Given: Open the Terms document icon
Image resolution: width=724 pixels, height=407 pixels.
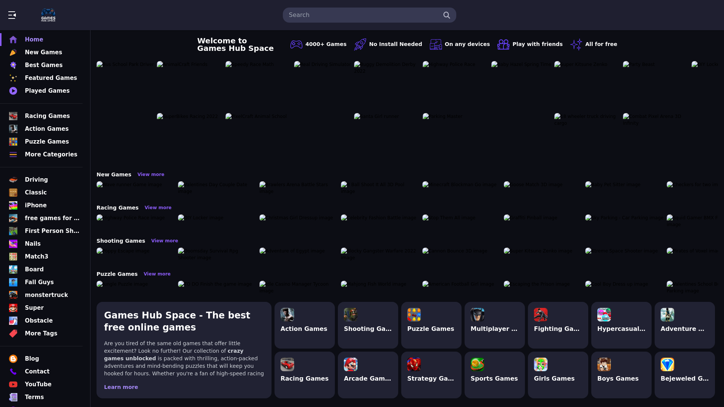Looking at the screenshot, I should click(13, 397).
